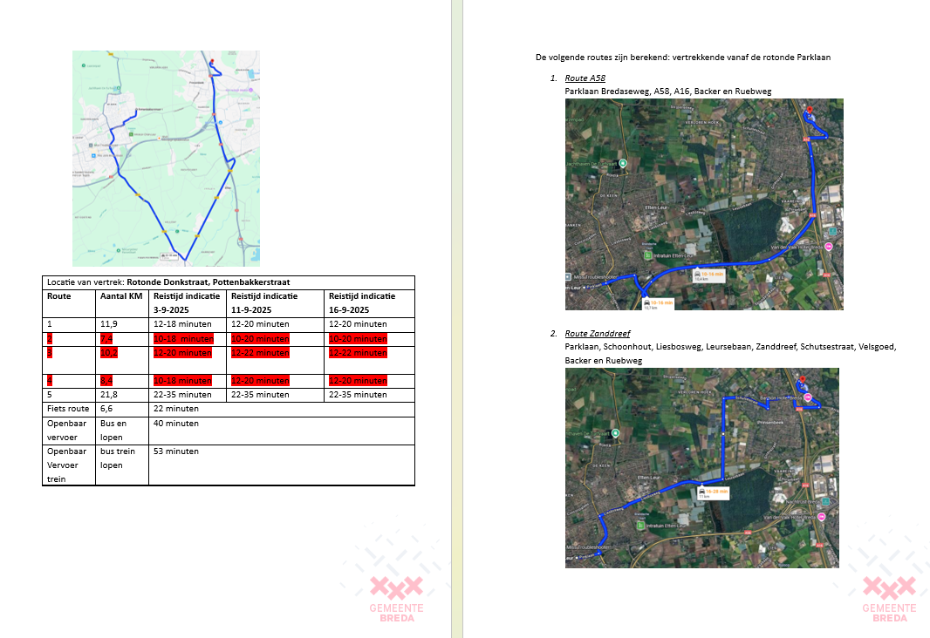The height and width of the screenshot is (638, 930).
Task: Click the red highlighted 7,4 cell
Action: (121, 338)
